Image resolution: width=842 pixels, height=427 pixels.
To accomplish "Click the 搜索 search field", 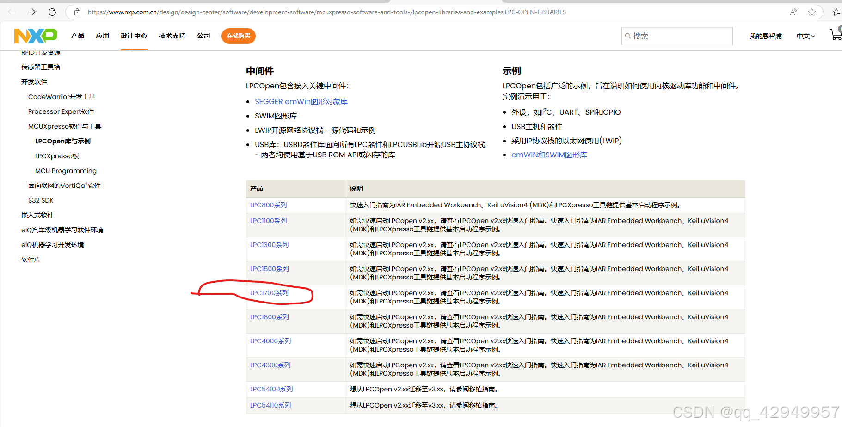I will point(677,36).
